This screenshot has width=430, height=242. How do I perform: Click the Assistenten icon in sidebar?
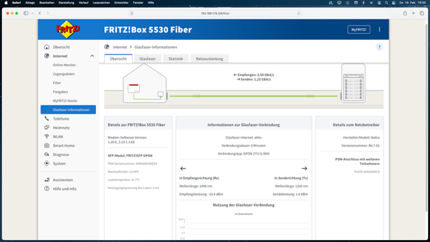47,179
